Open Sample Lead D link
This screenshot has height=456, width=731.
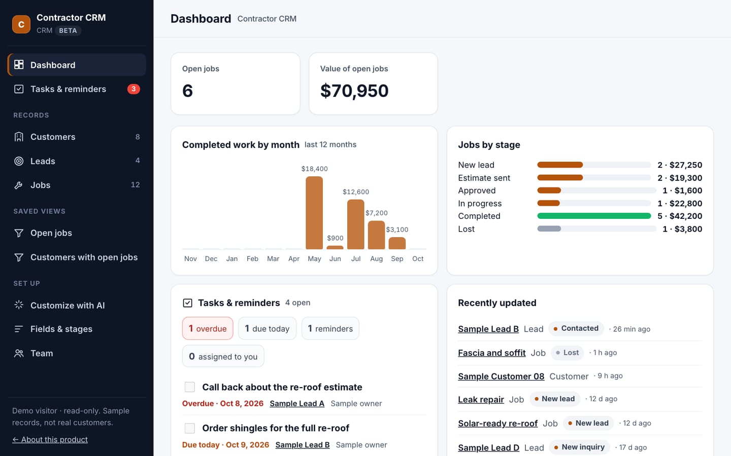click(488, 447)
